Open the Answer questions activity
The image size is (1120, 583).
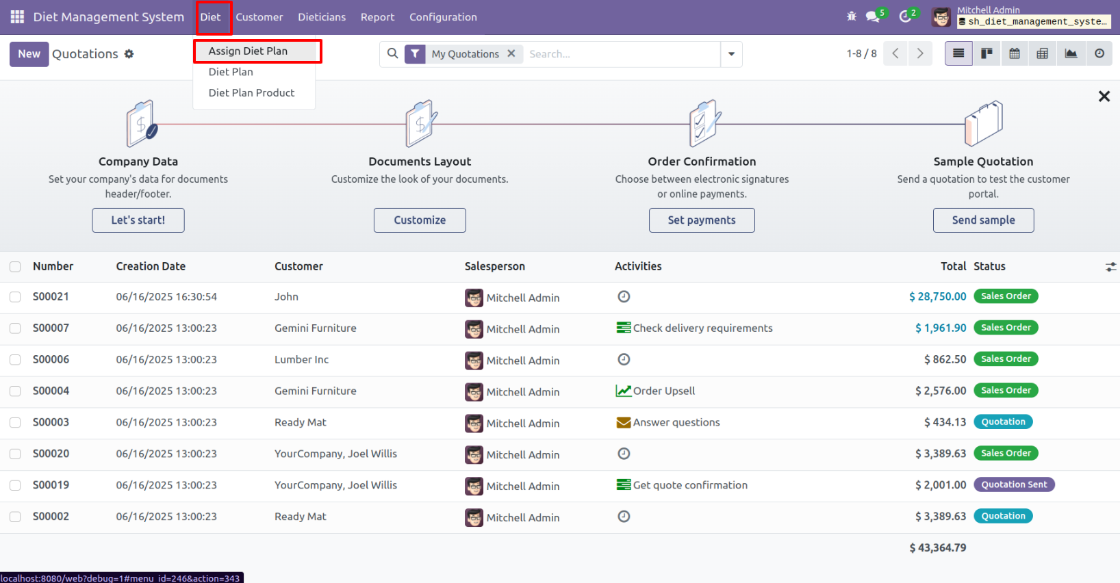668,423
